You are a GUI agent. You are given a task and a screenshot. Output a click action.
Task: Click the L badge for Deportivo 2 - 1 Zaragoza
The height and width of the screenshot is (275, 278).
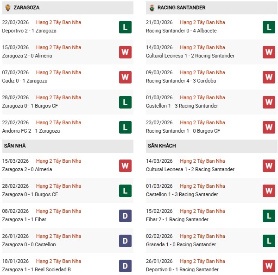click(x=125, y=27)
